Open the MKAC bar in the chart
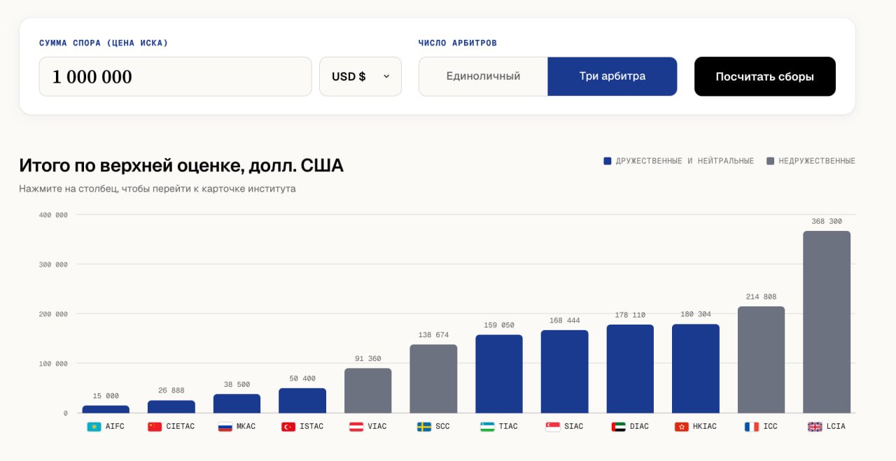Viewport: 896px width, 461px height. pos(237,404)
